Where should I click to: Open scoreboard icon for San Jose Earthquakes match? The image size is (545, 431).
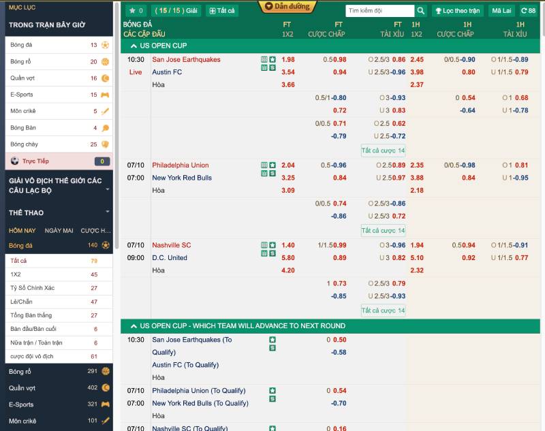tap(264, 59)
